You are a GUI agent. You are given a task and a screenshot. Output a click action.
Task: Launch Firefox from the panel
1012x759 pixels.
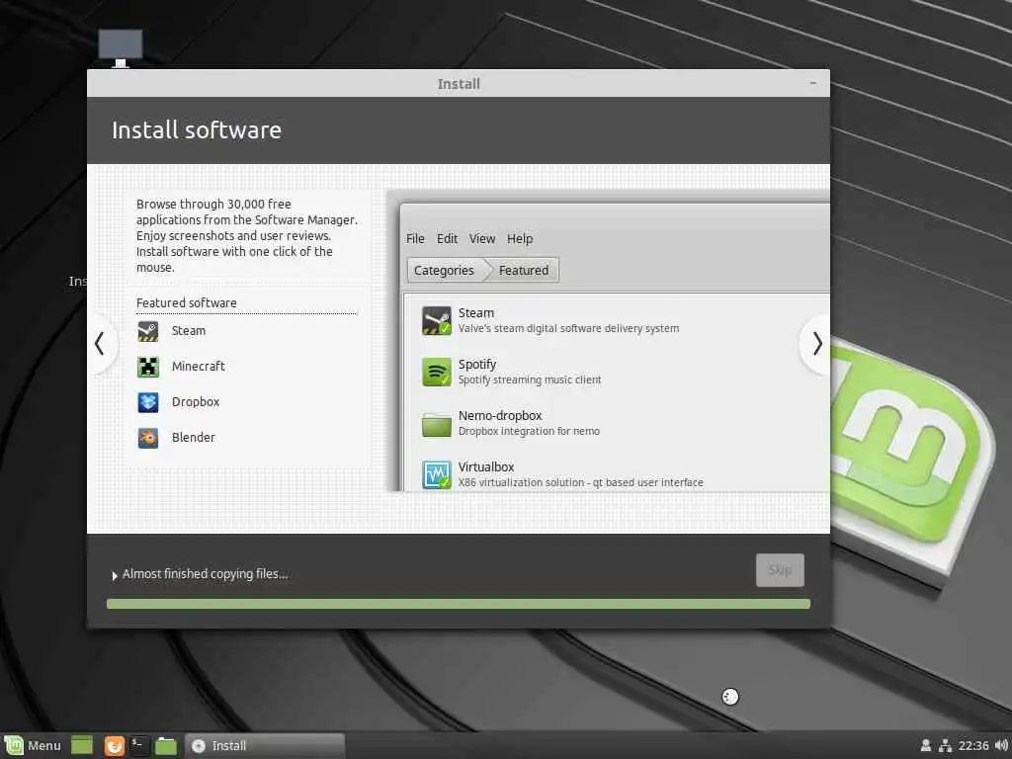point(115,745)
